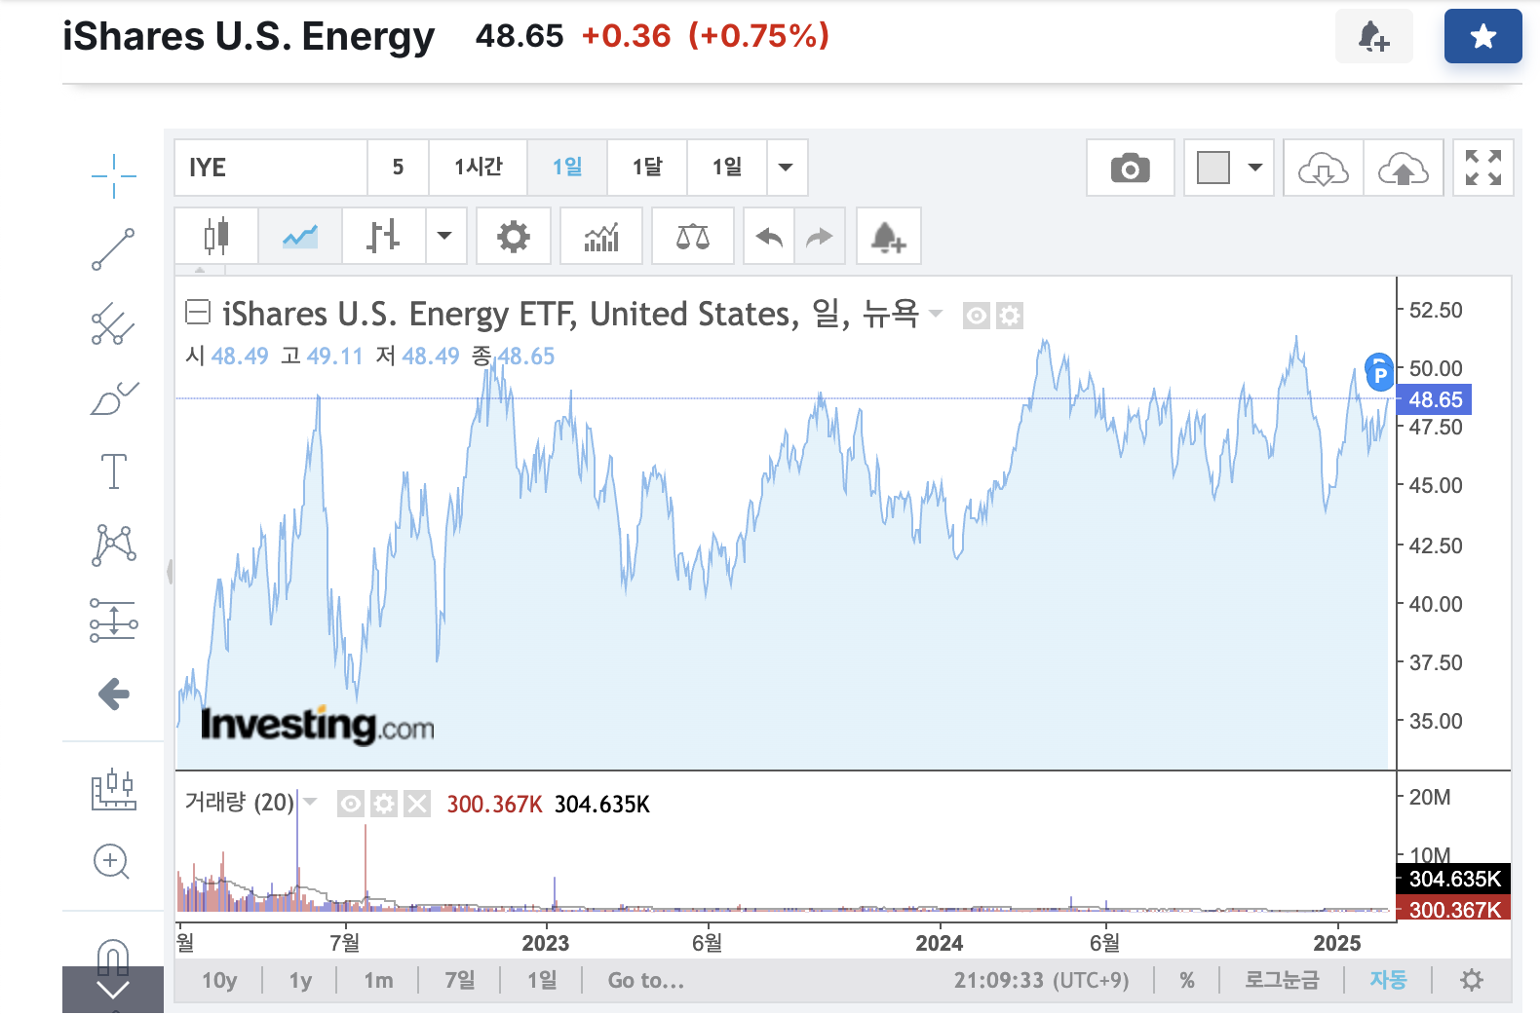Image resolution: width=1540 pixels, height=1015 pixels.
Task: Expand the bottom-left sidebar chevron
Action: coord(113,990)
